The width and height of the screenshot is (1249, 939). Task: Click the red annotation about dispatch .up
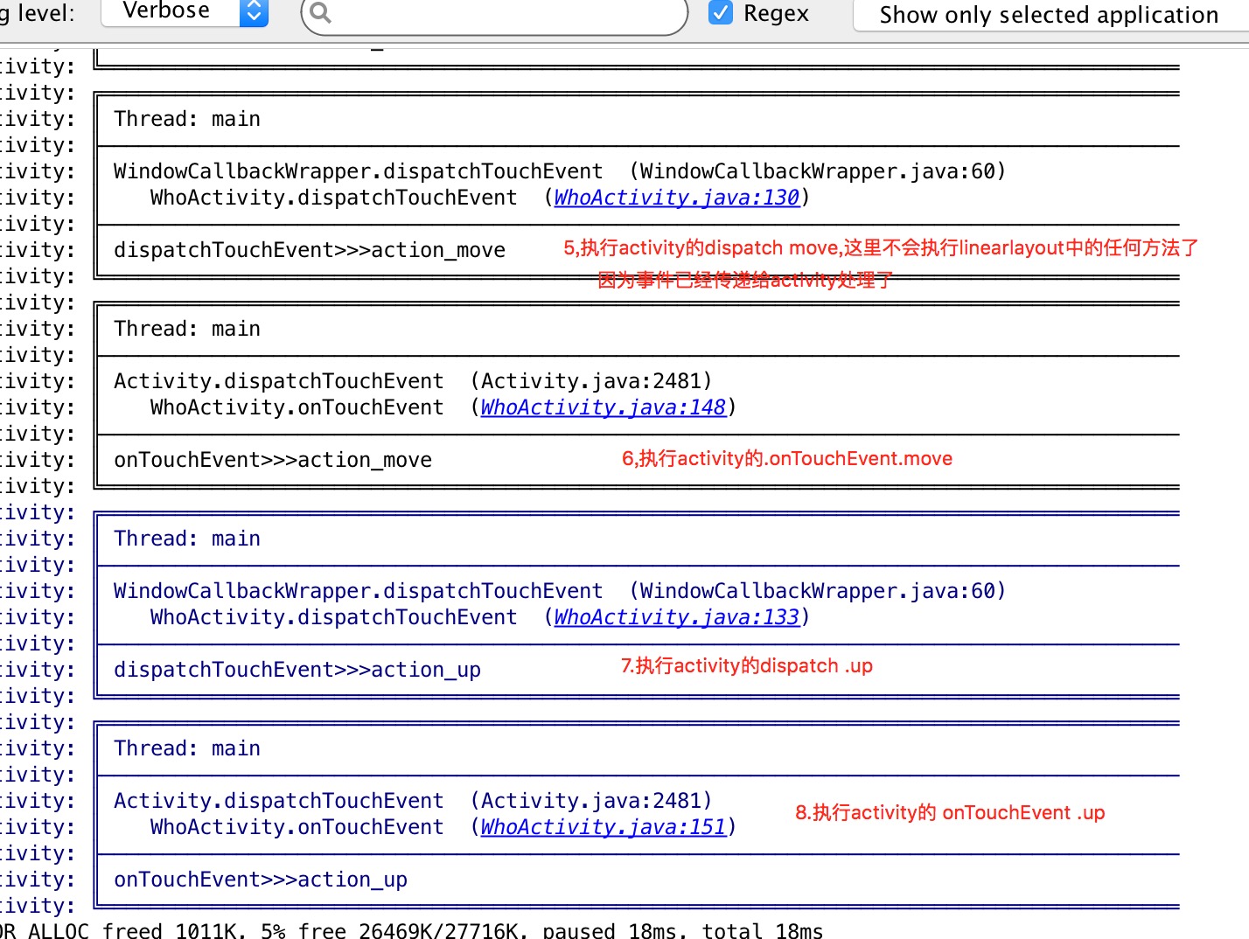point(746,666)
